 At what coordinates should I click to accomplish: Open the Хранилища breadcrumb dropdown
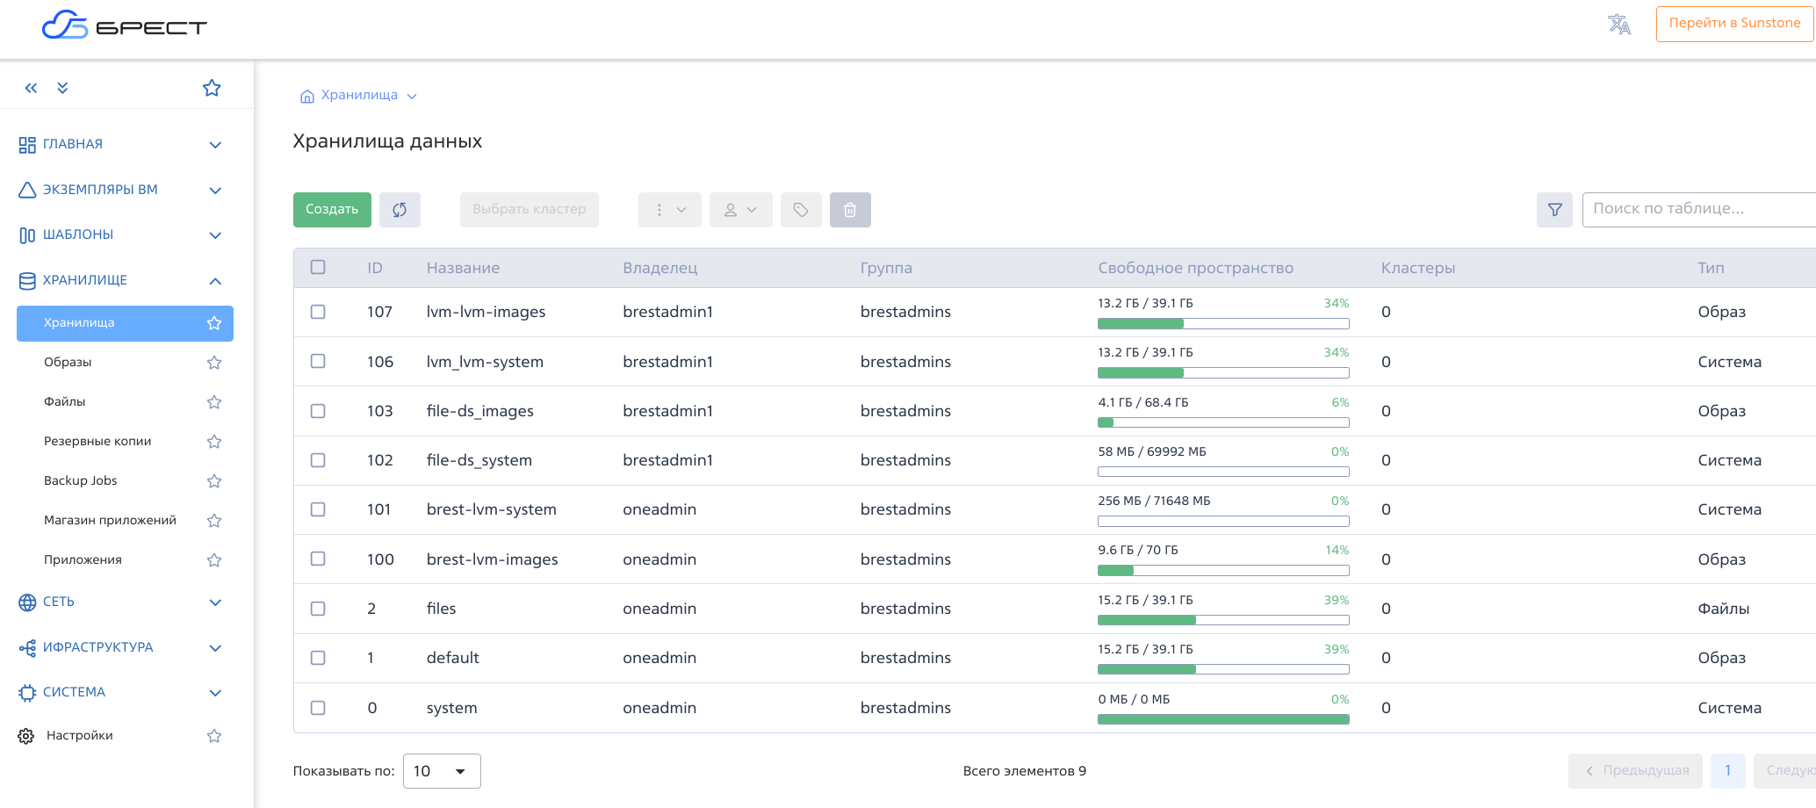pos(412,97)
